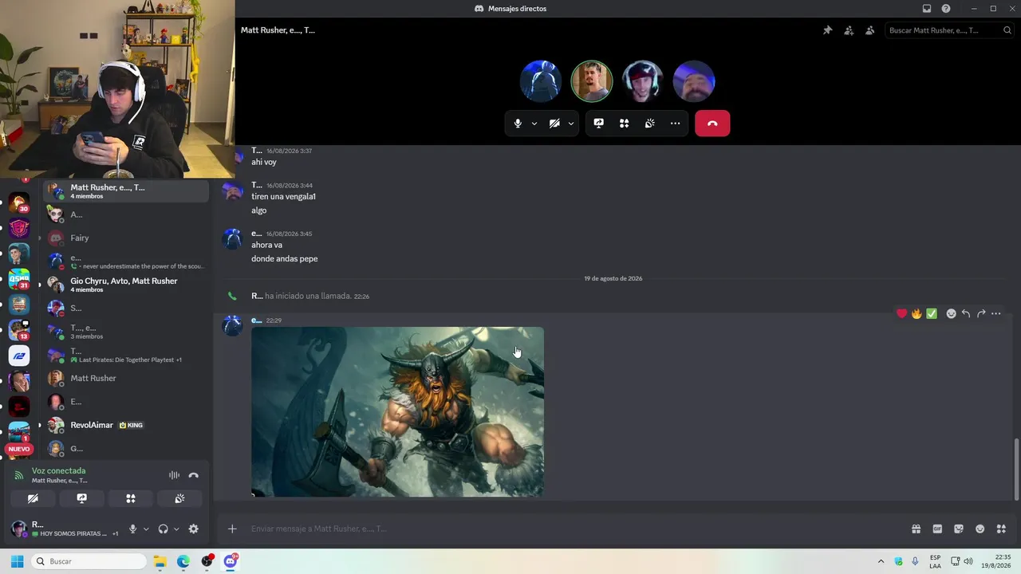Disconnect from voice in the voice panel
This screenshot has width=1021, height=574.
[x=193, y=475]
